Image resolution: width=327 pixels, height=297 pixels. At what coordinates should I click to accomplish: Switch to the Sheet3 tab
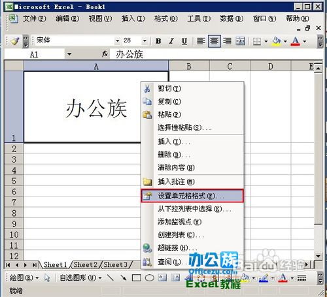click(116, 265)
